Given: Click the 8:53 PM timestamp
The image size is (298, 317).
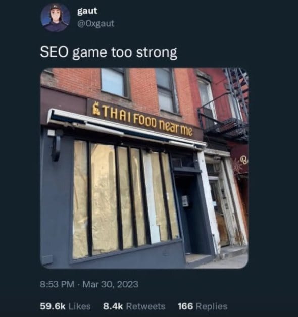Looking at the screenshot, I should coord(57,284).
